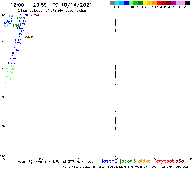
Task: Click the longitude axis label '-153'
Action: click(153, 159)
